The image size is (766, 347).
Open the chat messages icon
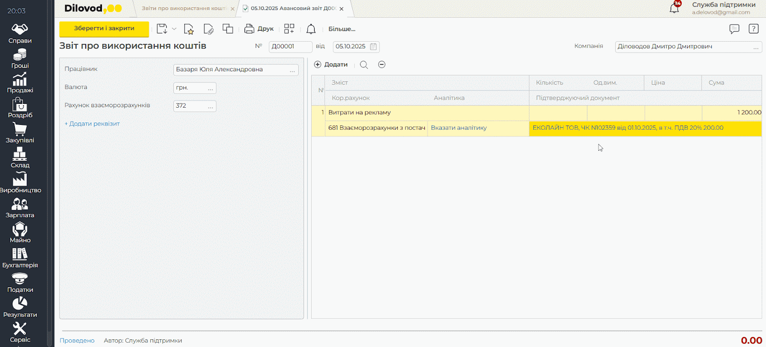[x=734, y=29]
